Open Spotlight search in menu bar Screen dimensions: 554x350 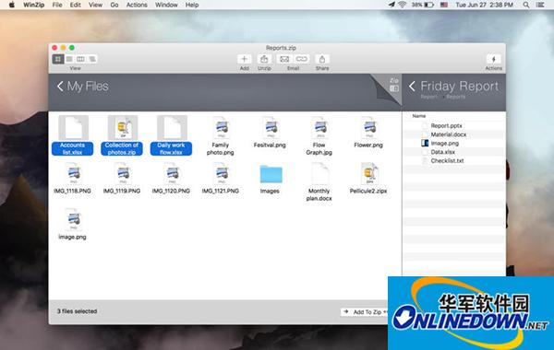tap(526, 5)
